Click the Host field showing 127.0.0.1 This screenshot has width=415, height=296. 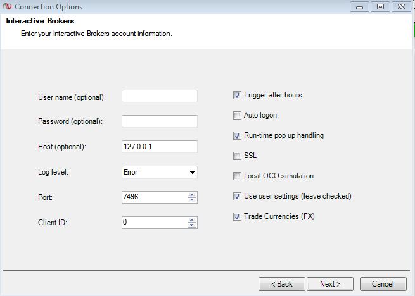pos(160,147)
